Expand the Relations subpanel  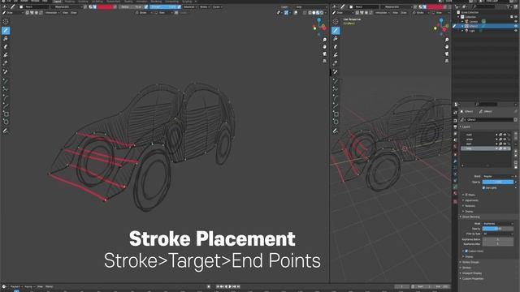pos(470,206)
